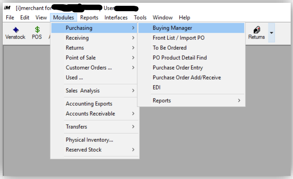This screenshot has height=179, width=293.
Task: Expand the Accounts Receivable submenu
Action: (94, 114)
